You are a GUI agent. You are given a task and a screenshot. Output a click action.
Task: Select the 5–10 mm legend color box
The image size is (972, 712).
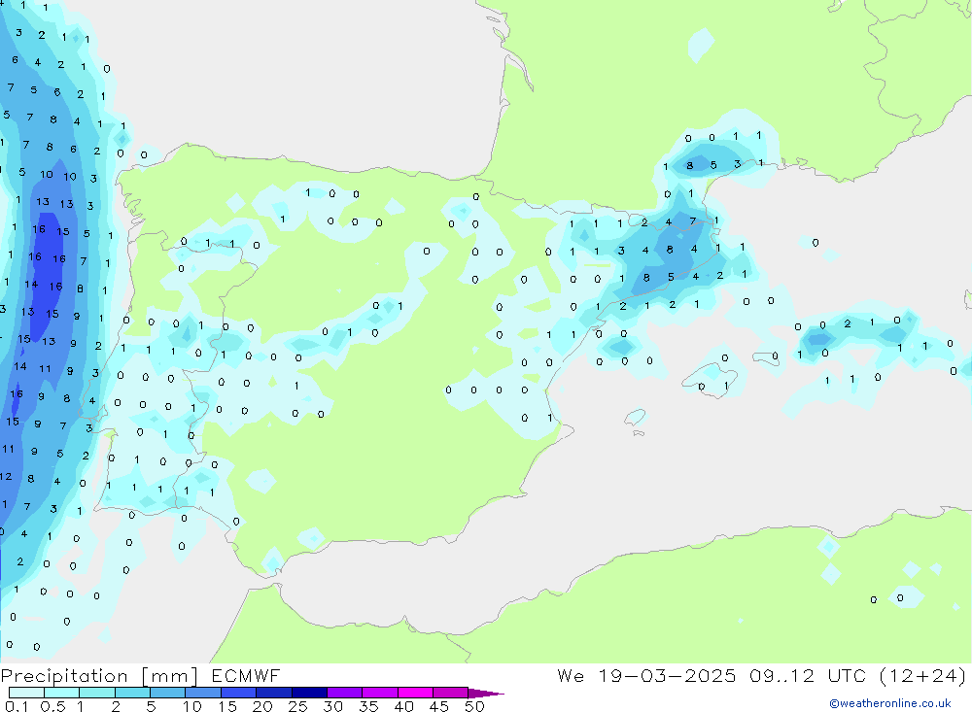point(168,693)
